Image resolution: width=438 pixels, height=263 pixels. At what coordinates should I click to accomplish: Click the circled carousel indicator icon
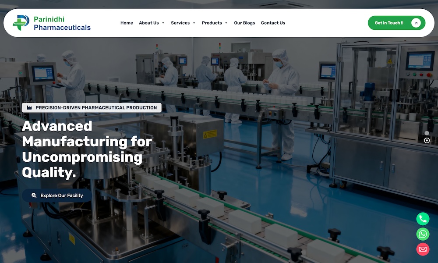click(427, 141)
